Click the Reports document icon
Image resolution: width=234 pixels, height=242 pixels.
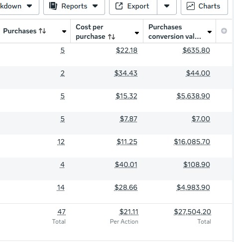(x=53, y=6)
